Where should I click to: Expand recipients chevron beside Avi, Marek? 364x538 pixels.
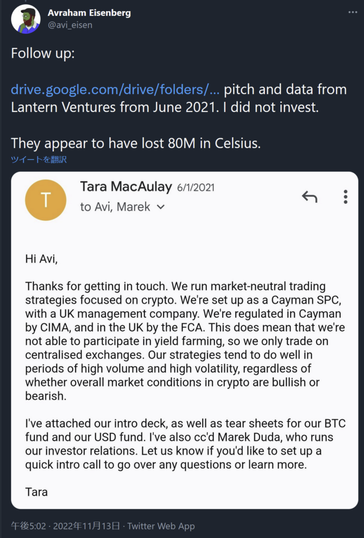point(161,207)
